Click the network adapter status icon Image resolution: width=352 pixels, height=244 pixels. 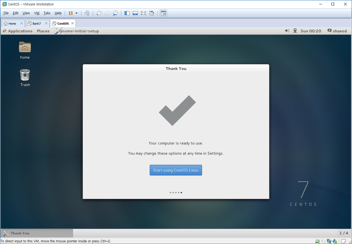tap(329, 241)
